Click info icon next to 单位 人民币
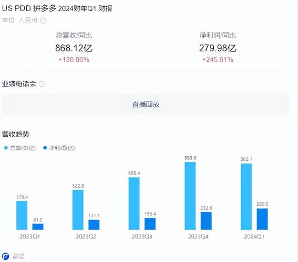 [x=43, y=20]
